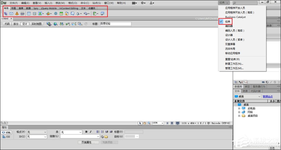This screenshot has height=150, width=281.
Task: Click the insert date calendar icon
Action: tap(61, 14)
